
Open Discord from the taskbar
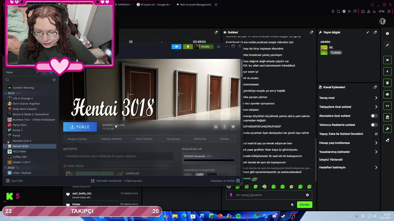pos(274,216)
